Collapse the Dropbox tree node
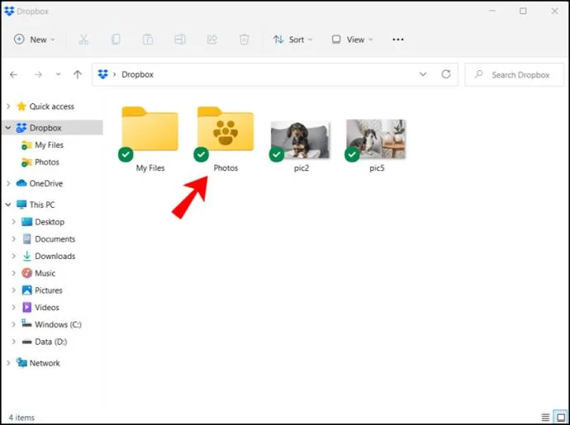The width and height of the screenshot is (570, 425). pos(8,128)
